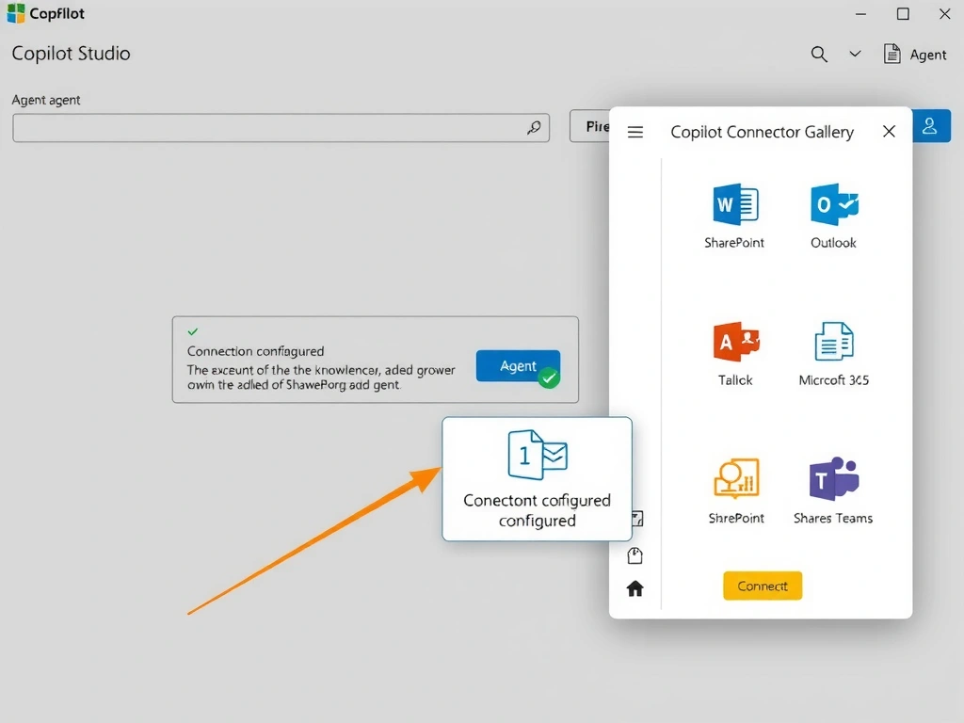Click the clipboard icon above the home icon
This screenshot has width=964, height=723.
pyautogui.click(x=635, y=555)
